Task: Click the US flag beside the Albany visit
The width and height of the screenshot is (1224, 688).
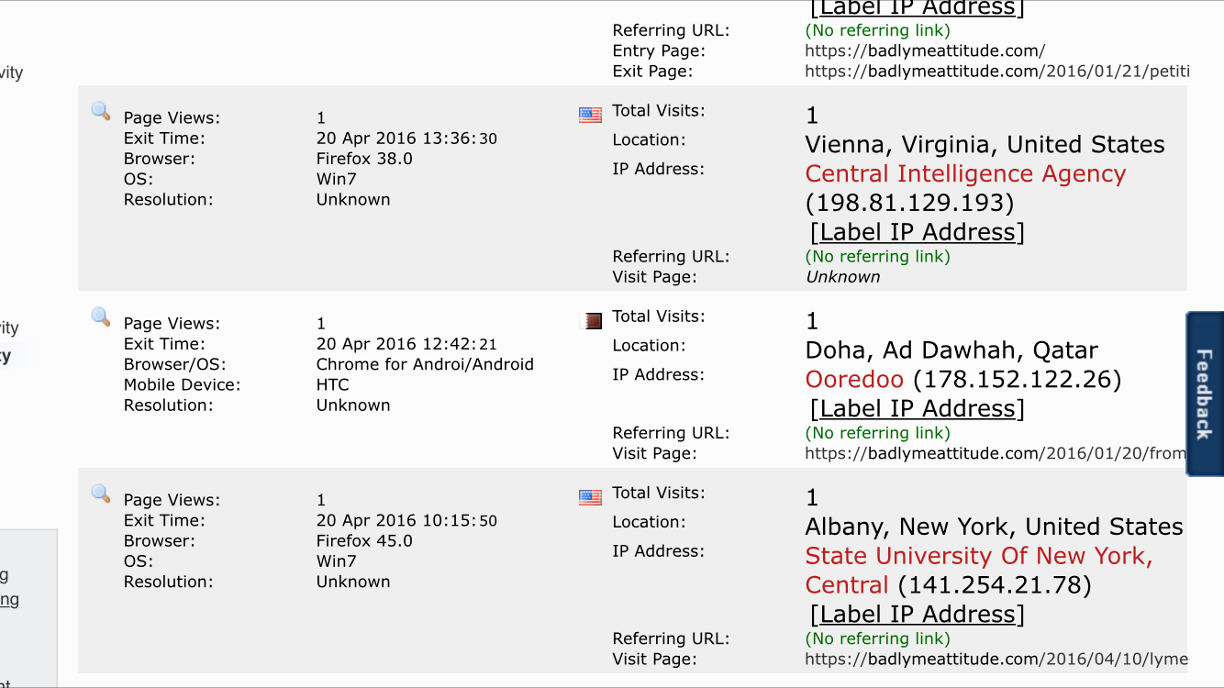Action: coord(590,497)
